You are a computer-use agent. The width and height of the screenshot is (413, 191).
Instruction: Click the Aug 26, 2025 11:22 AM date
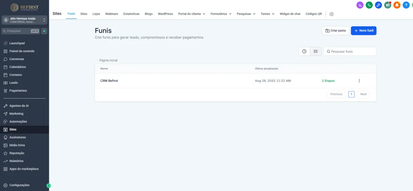(x=273, y=81)
